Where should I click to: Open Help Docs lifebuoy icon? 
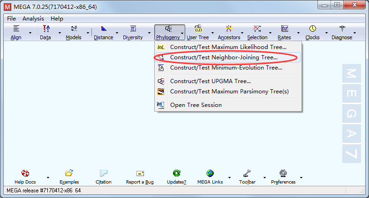(25, 173)
